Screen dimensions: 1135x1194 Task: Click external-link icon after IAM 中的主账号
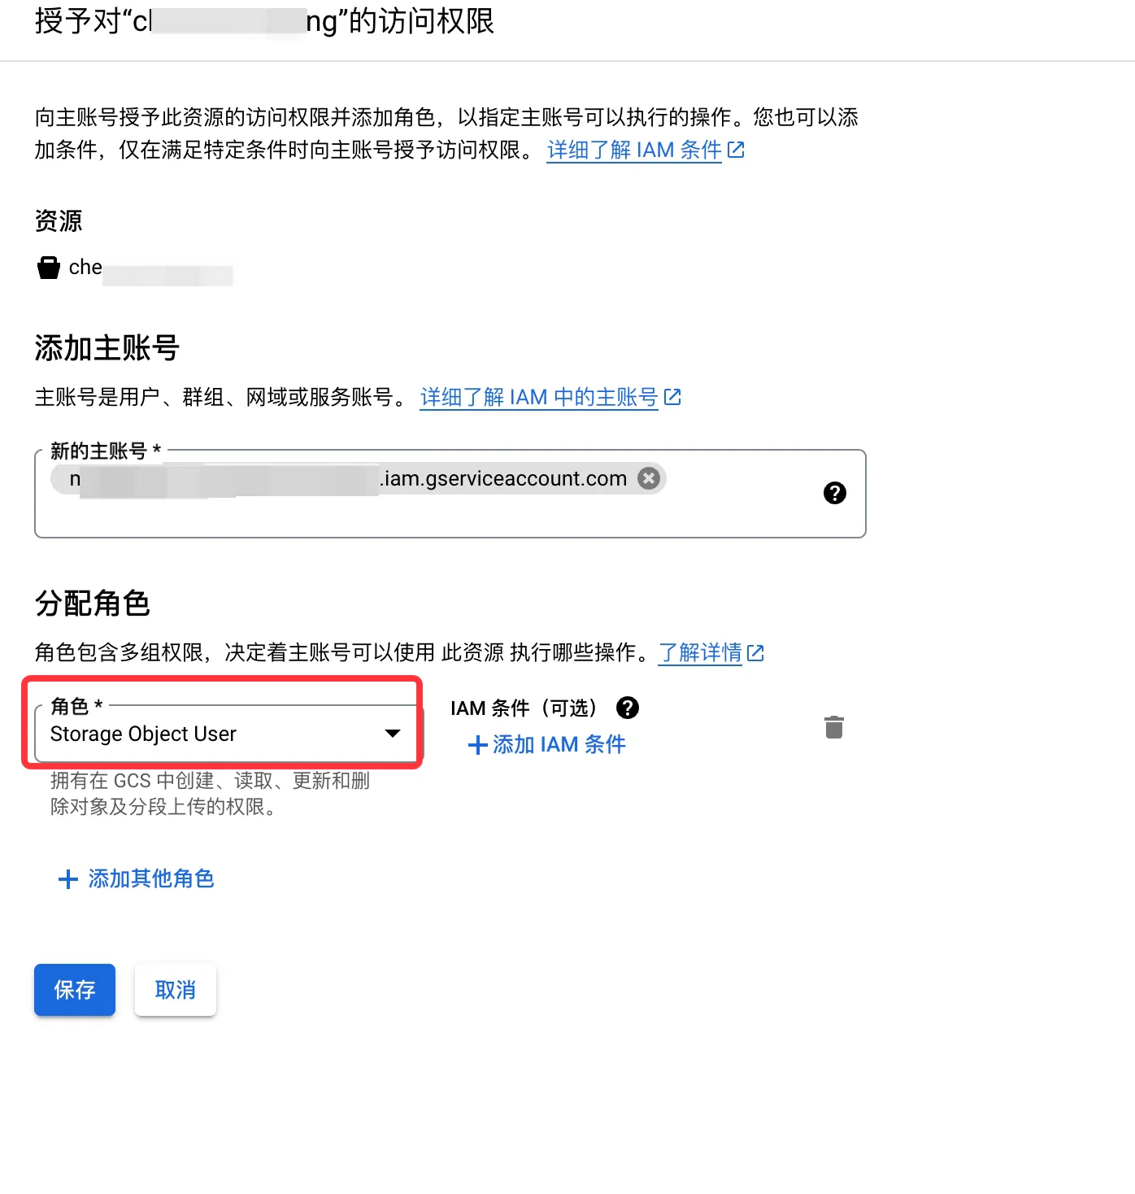pos(672,397)
